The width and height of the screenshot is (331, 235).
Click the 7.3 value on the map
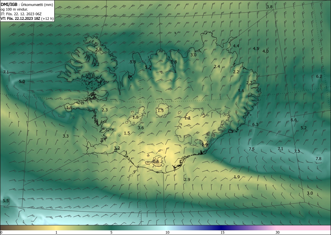pyautogui.click(x=297, y=151)
